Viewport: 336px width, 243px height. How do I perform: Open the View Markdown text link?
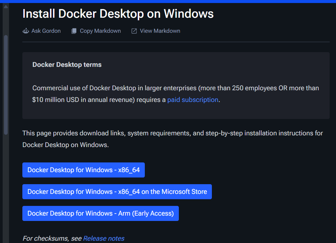point(160,31)
